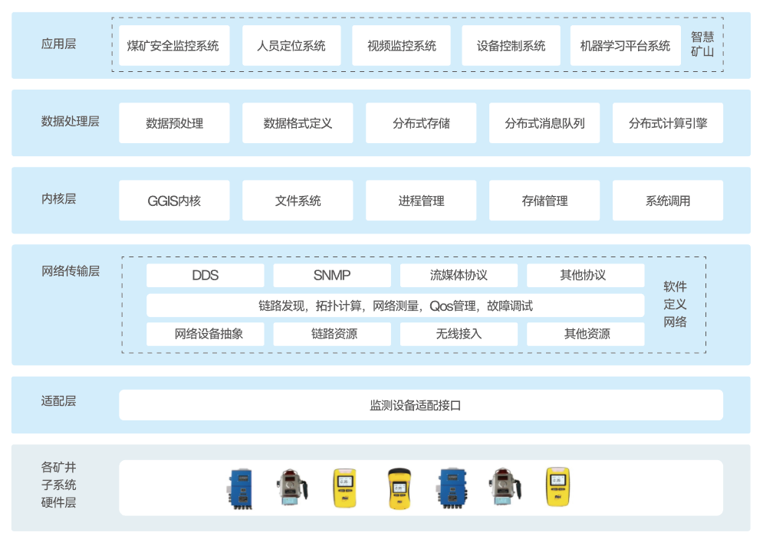763x539 pixels.
Task: Click the rightmost yellow handheld detector
Action: 557,487
